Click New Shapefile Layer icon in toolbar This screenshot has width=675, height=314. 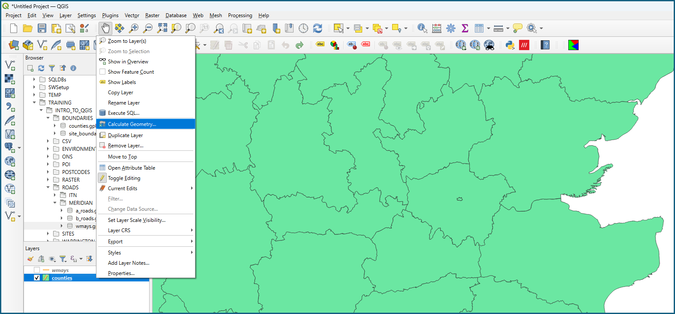click(x=42, y=45)
